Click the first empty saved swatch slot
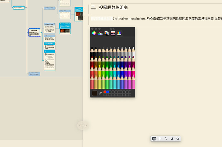222x147 pixels. click(x=110, y=92)
